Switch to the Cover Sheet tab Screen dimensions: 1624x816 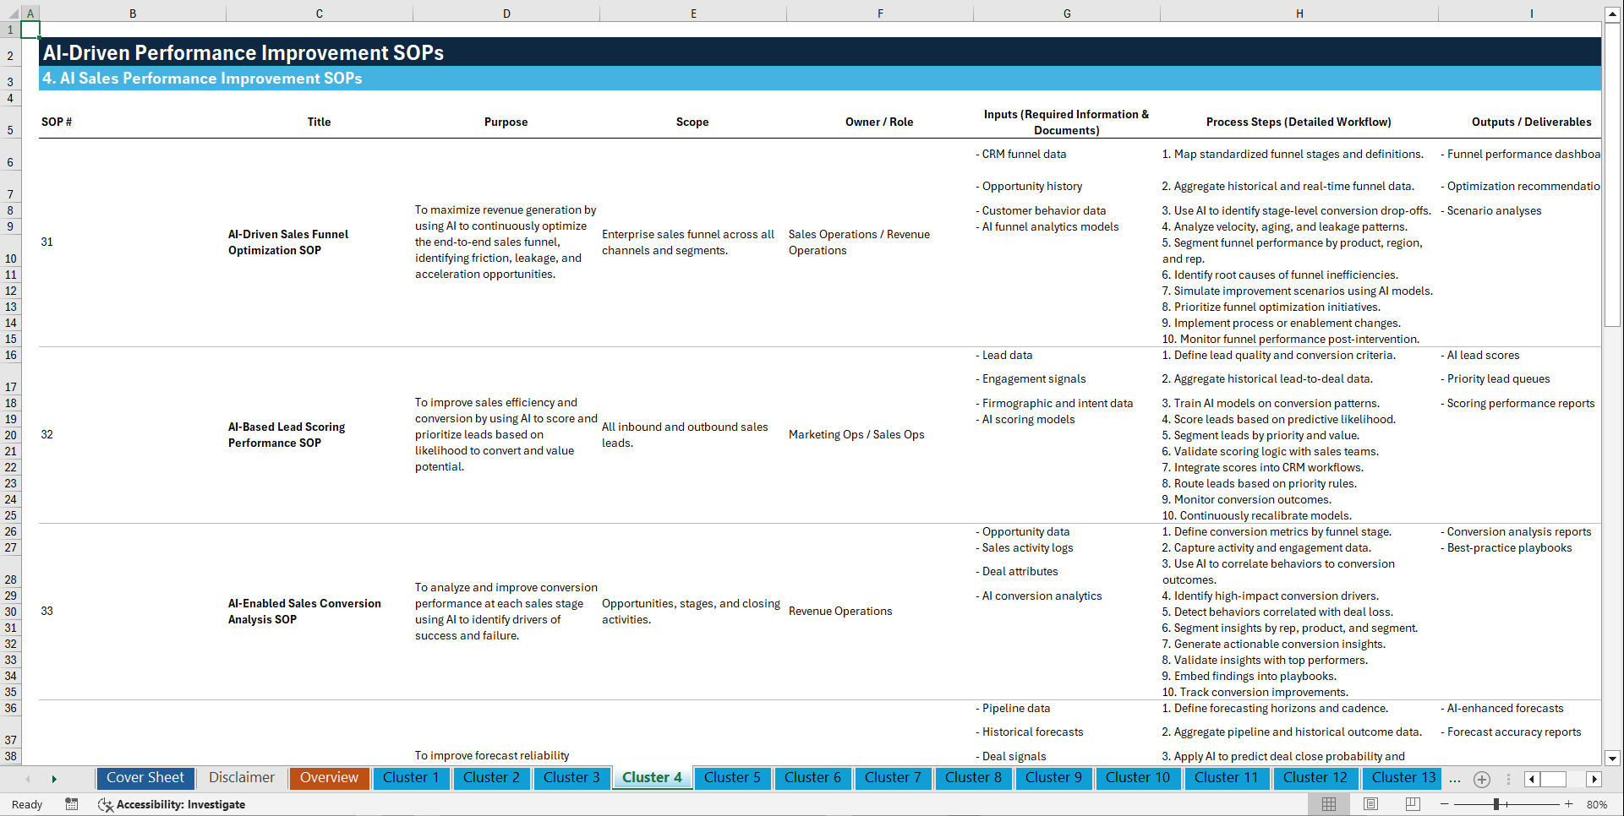click(145, 777)
